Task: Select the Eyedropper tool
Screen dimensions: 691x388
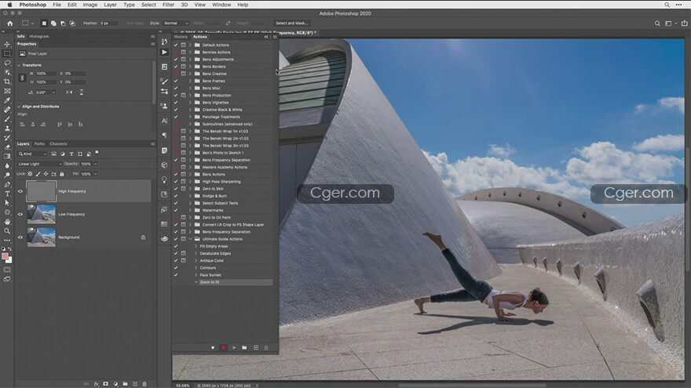Action: pyautogui.click(x=7, y=100)
